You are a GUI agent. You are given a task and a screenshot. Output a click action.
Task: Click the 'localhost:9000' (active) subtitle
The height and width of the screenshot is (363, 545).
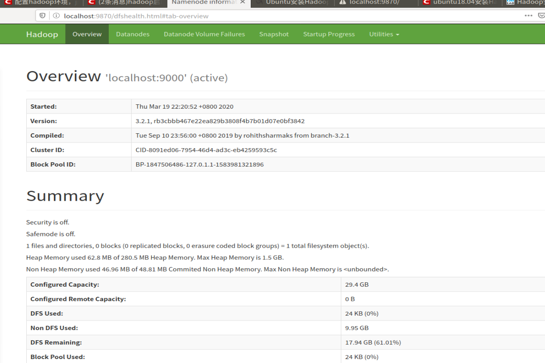[167, 78]
